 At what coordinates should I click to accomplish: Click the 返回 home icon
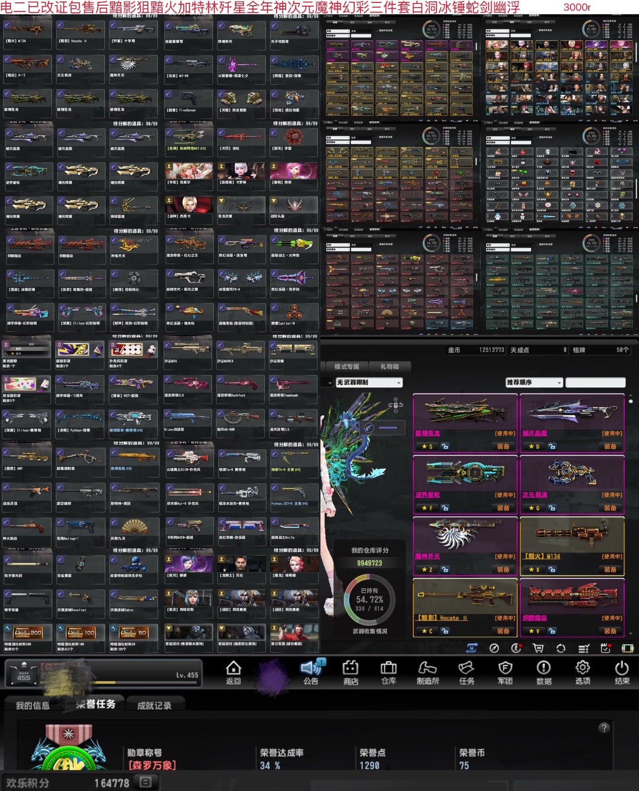[233, 667]
